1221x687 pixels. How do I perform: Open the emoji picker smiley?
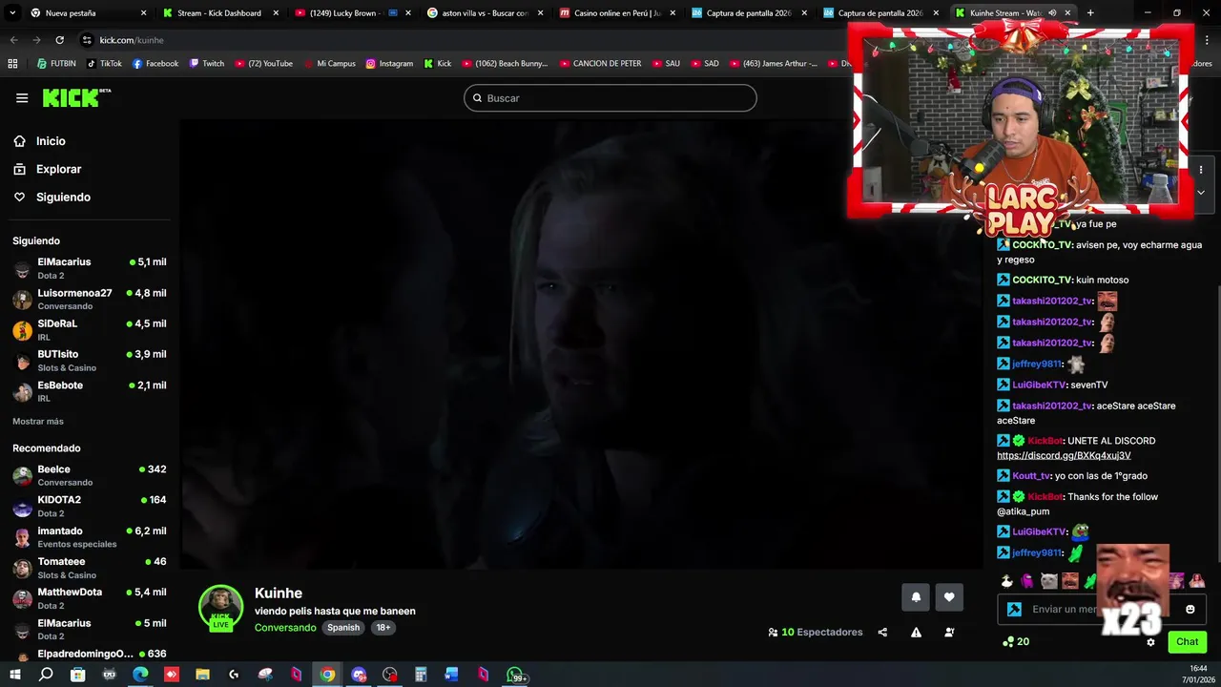coord(1190,609)
